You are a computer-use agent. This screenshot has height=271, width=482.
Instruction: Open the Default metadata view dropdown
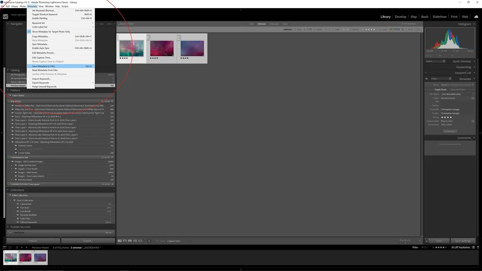(x=441, y=79)
